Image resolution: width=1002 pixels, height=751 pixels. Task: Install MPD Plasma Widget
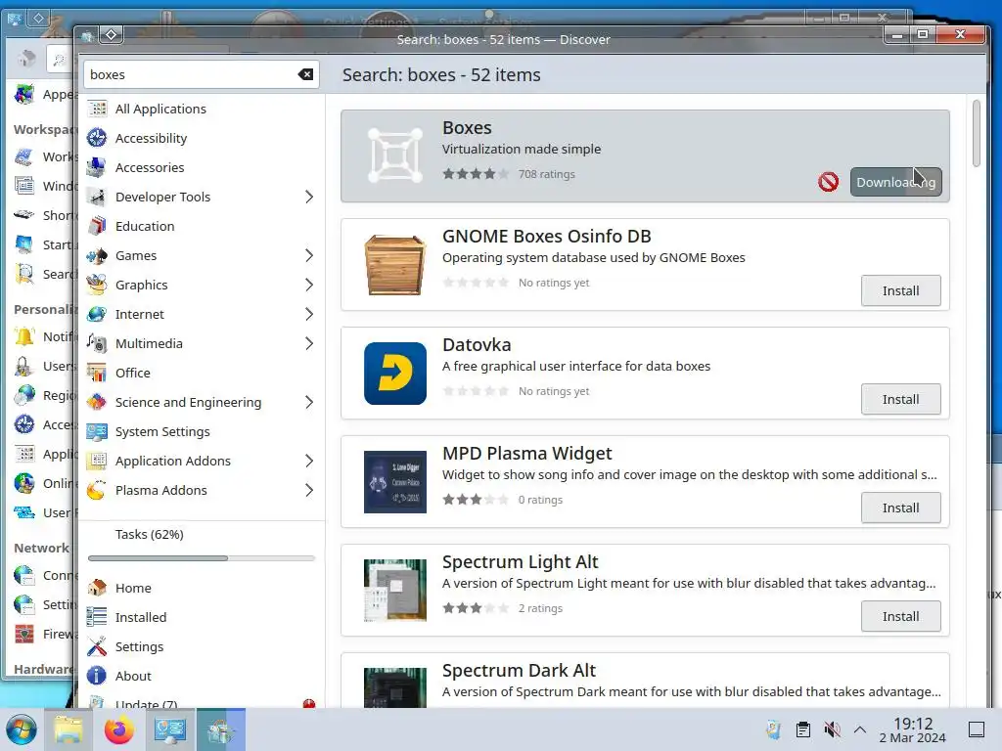[x=901, y=508]
